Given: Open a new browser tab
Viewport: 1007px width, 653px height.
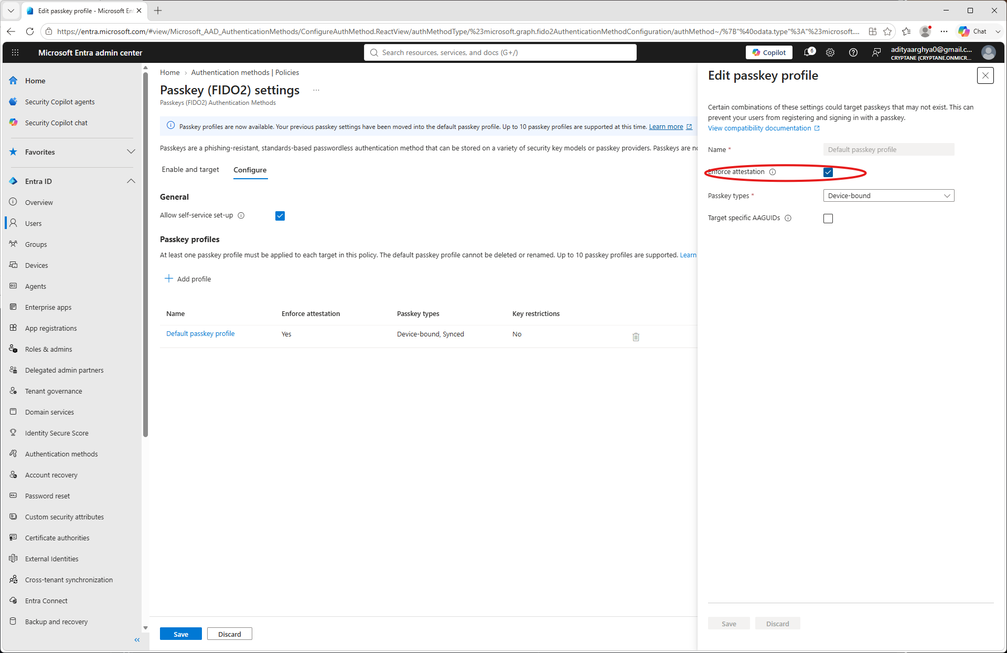Looking at the screenshot, I should [x=158, y=10].
